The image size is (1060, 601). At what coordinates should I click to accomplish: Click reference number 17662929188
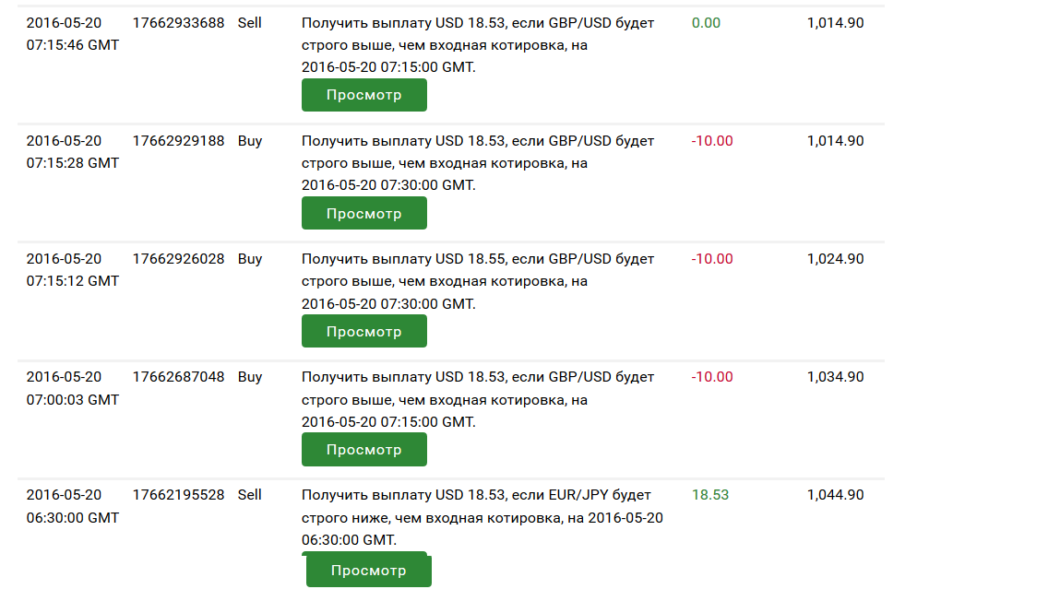click(x=178, y=141)
